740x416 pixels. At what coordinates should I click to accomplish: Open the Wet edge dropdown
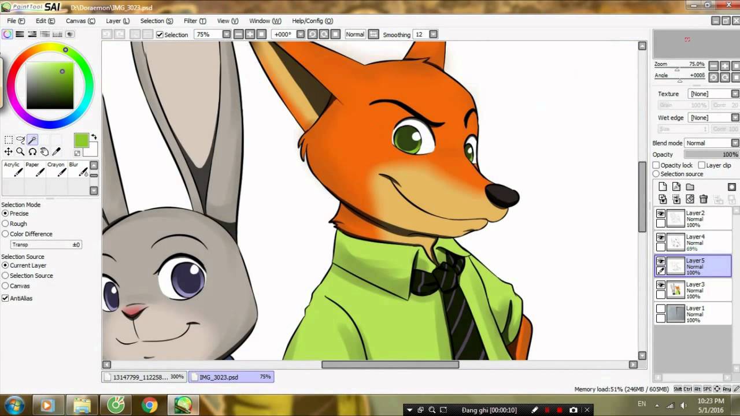point(735,117)
